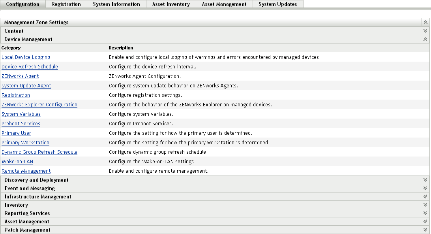Image resolution: width=431 pixels, height=234 pixels.
Task: Expand the Reporting Services section chevron
Action: 425,213
